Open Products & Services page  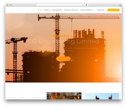71,10
